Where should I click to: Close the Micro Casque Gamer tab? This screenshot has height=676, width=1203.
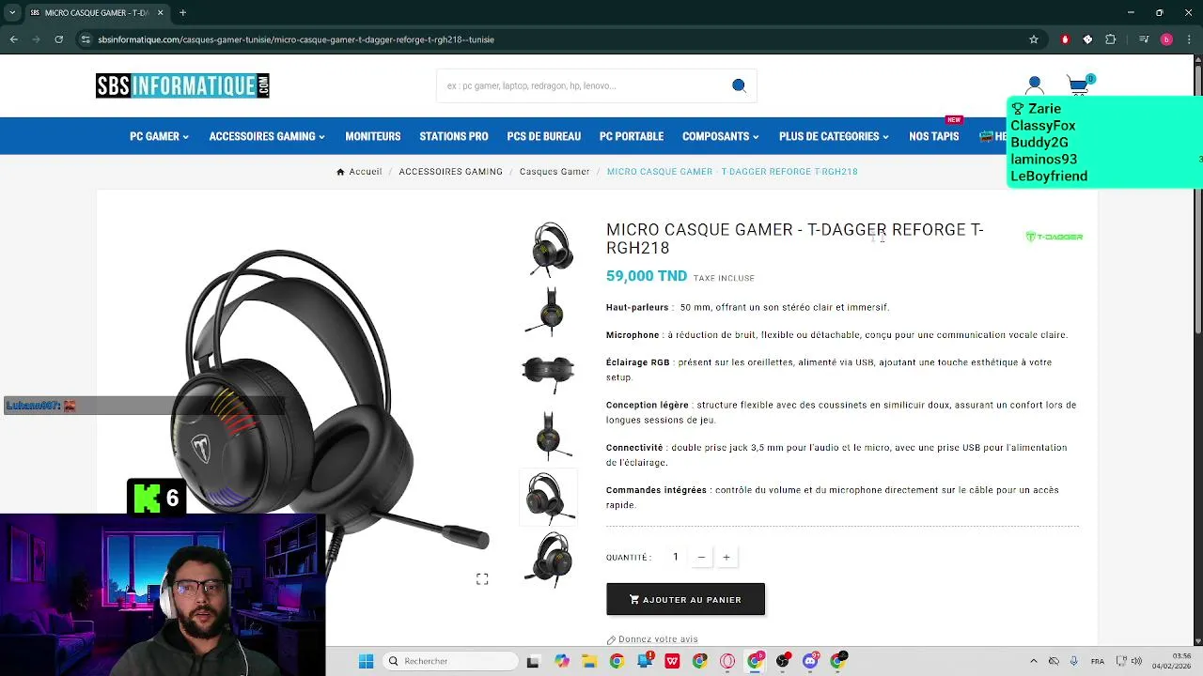pos(160,12)
